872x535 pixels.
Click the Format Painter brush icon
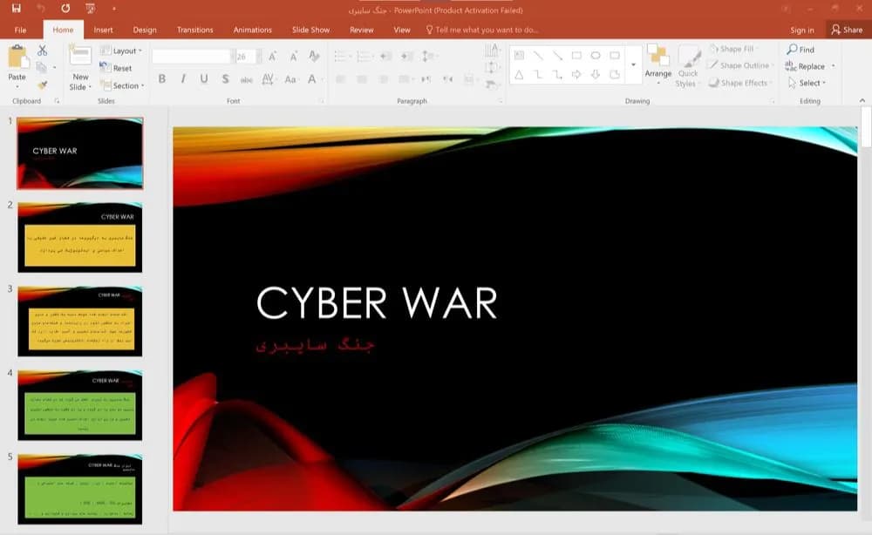point(42,85)
